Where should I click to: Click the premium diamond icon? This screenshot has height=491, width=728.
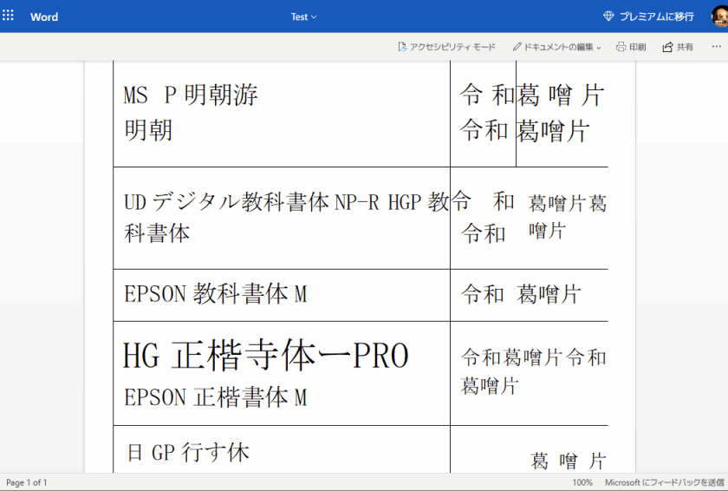[x=608, y=16]
